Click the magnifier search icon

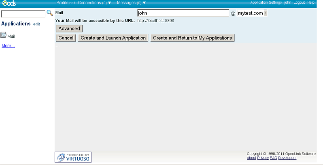pyautogui.click(x=50, y=13)
